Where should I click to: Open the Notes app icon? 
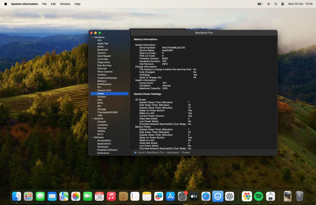click(147, 196)
